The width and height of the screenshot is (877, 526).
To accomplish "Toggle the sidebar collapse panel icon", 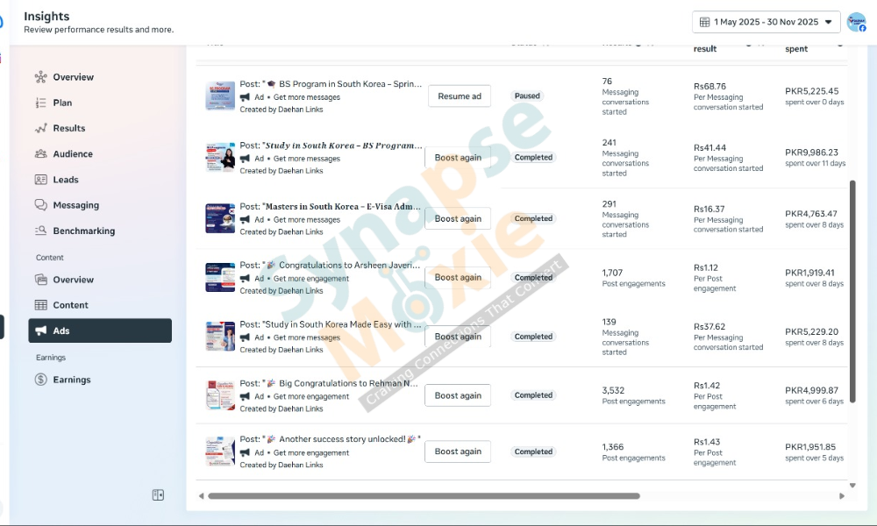I will coord(158,495).
